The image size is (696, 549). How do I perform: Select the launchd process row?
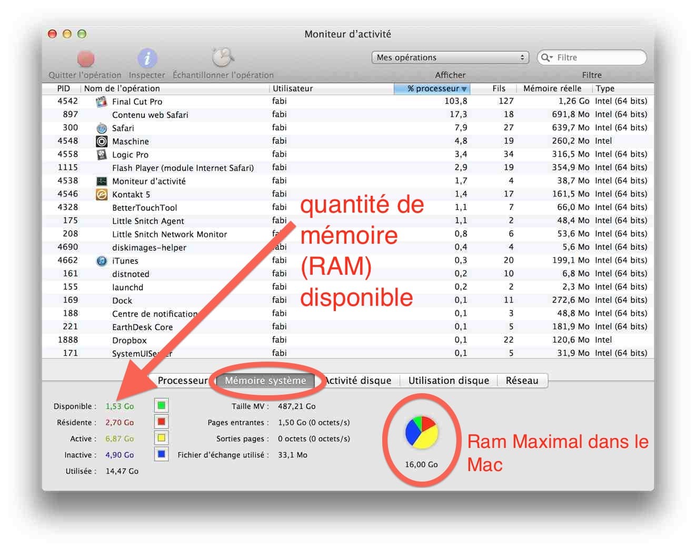pyautogui.click(x=348, y=287)
